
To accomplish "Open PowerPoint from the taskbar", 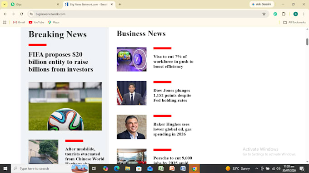I will [172, 168].
